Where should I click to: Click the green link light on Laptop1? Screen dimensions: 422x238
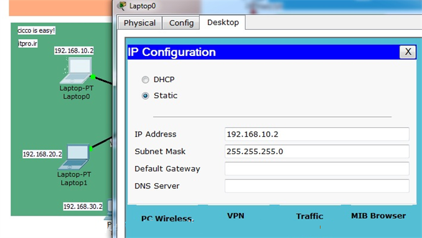91,149
